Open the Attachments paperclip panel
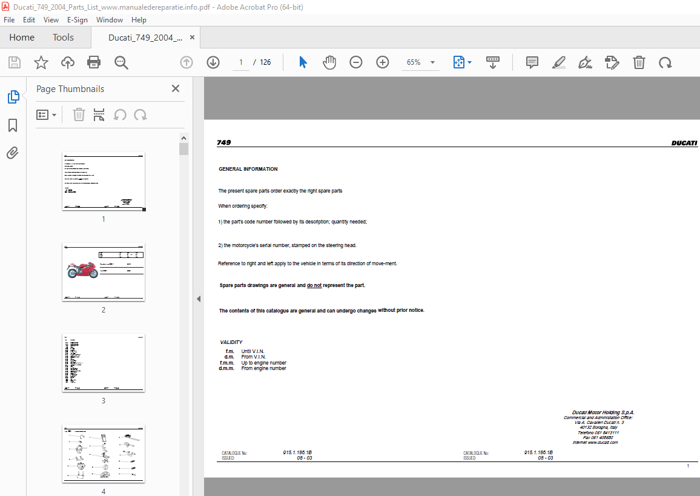Image resolution: width=700 pixels, height=496 pixels. click(x=13, y=153)
